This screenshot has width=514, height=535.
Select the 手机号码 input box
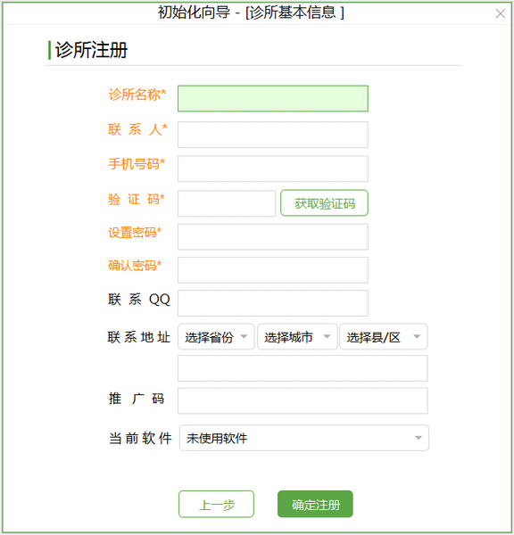tap(273, 169)
